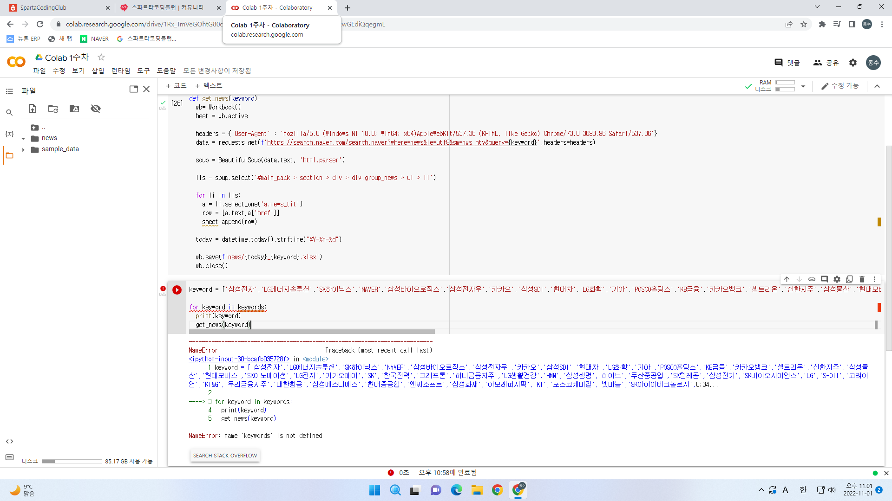Open the 수정 menu
892x501 pixels.
tap(59, 71)
